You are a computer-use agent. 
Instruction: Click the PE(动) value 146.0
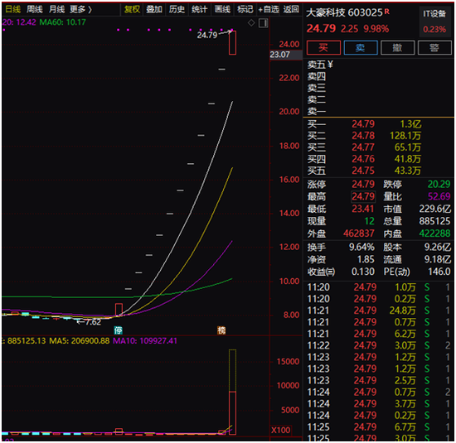[x=439, y=272]
